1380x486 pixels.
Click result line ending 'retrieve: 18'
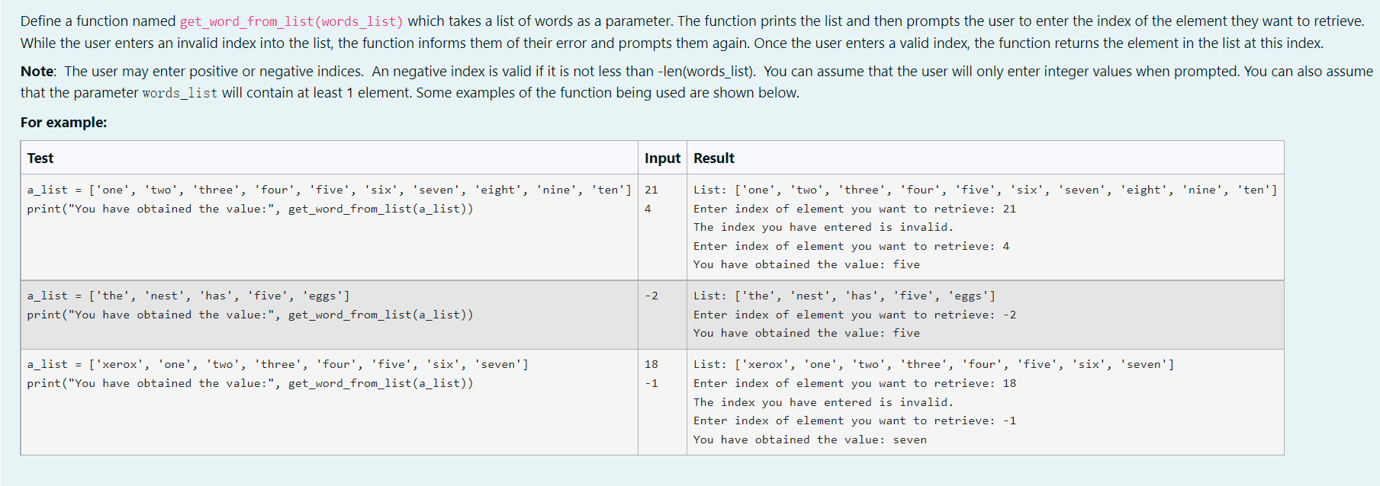(x=854, y=383)
